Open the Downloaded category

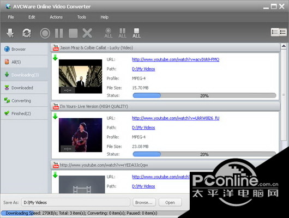pyautogui.click(x=24, y=88)
